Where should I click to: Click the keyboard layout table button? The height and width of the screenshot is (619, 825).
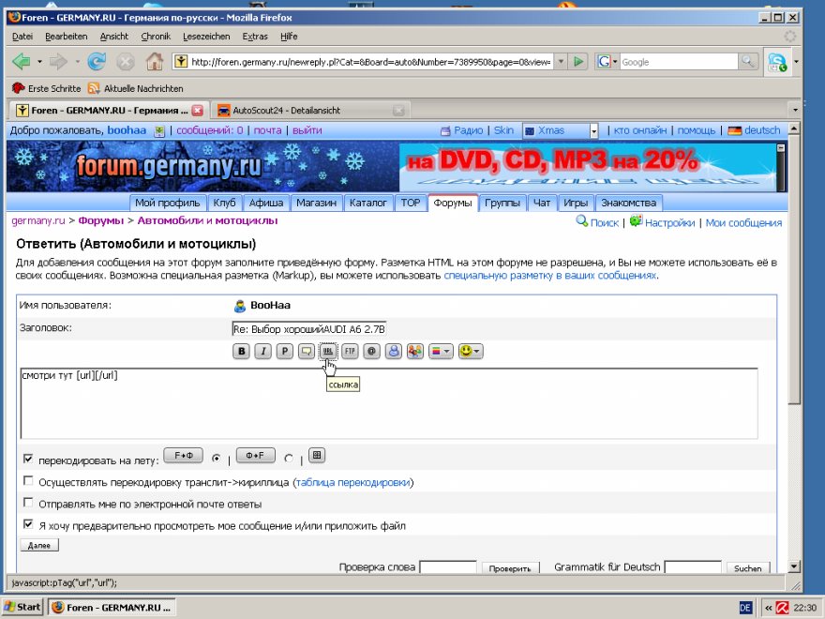316,455
